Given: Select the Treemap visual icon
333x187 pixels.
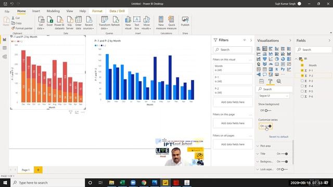Looking at the screenshot, I should pyautogui.click(x=289, y=59).
